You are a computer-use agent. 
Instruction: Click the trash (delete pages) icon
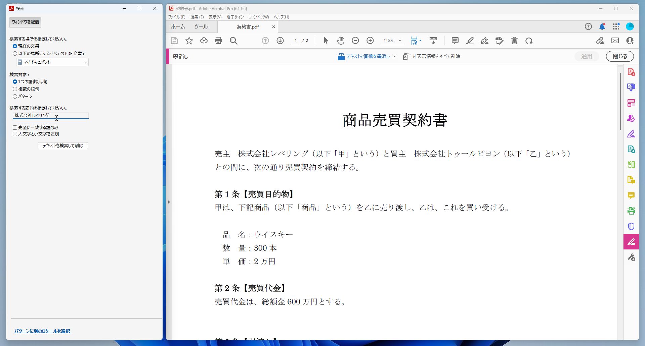[514, 41]
